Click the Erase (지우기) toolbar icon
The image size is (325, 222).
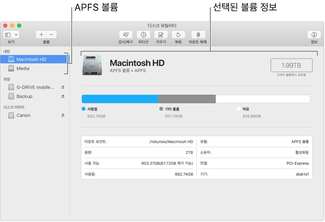click(x=161, y=35)
